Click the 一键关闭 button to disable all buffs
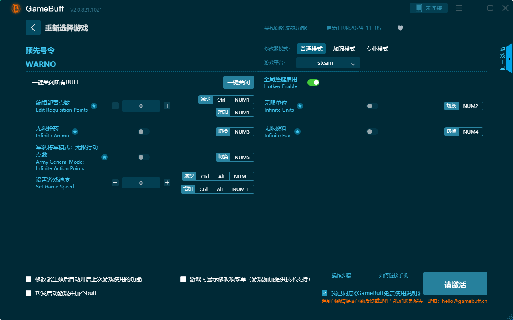 (238, 82)
